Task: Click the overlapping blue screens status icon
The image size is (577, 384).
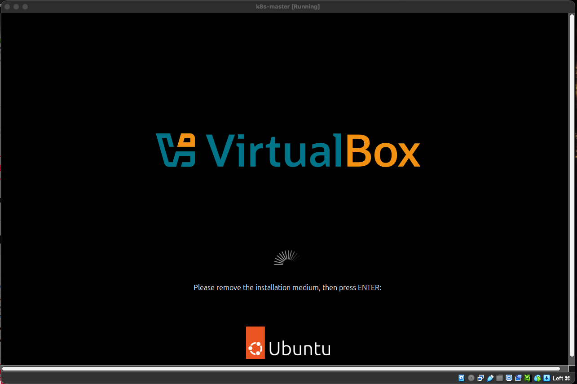Action: click(x=518, y=378)
